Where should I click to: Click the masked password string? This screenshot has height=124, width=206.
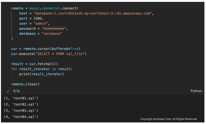coord(54,29)
